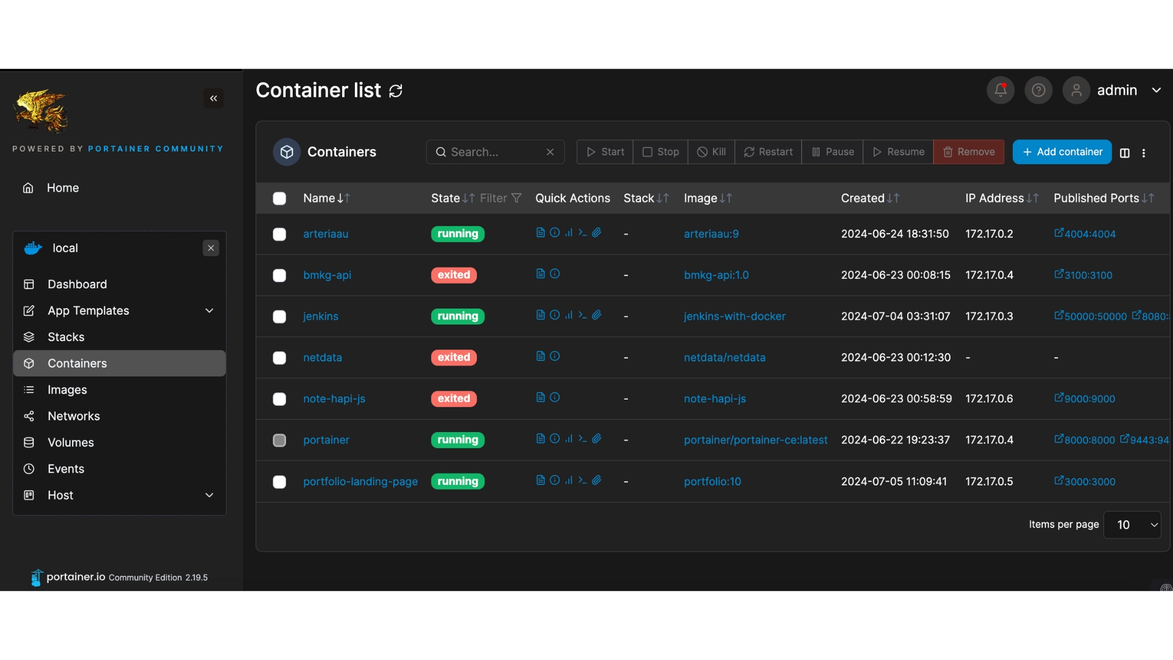Open inspect icon for bmkg-api container
Screen dimensions: 1173x660
555,274
